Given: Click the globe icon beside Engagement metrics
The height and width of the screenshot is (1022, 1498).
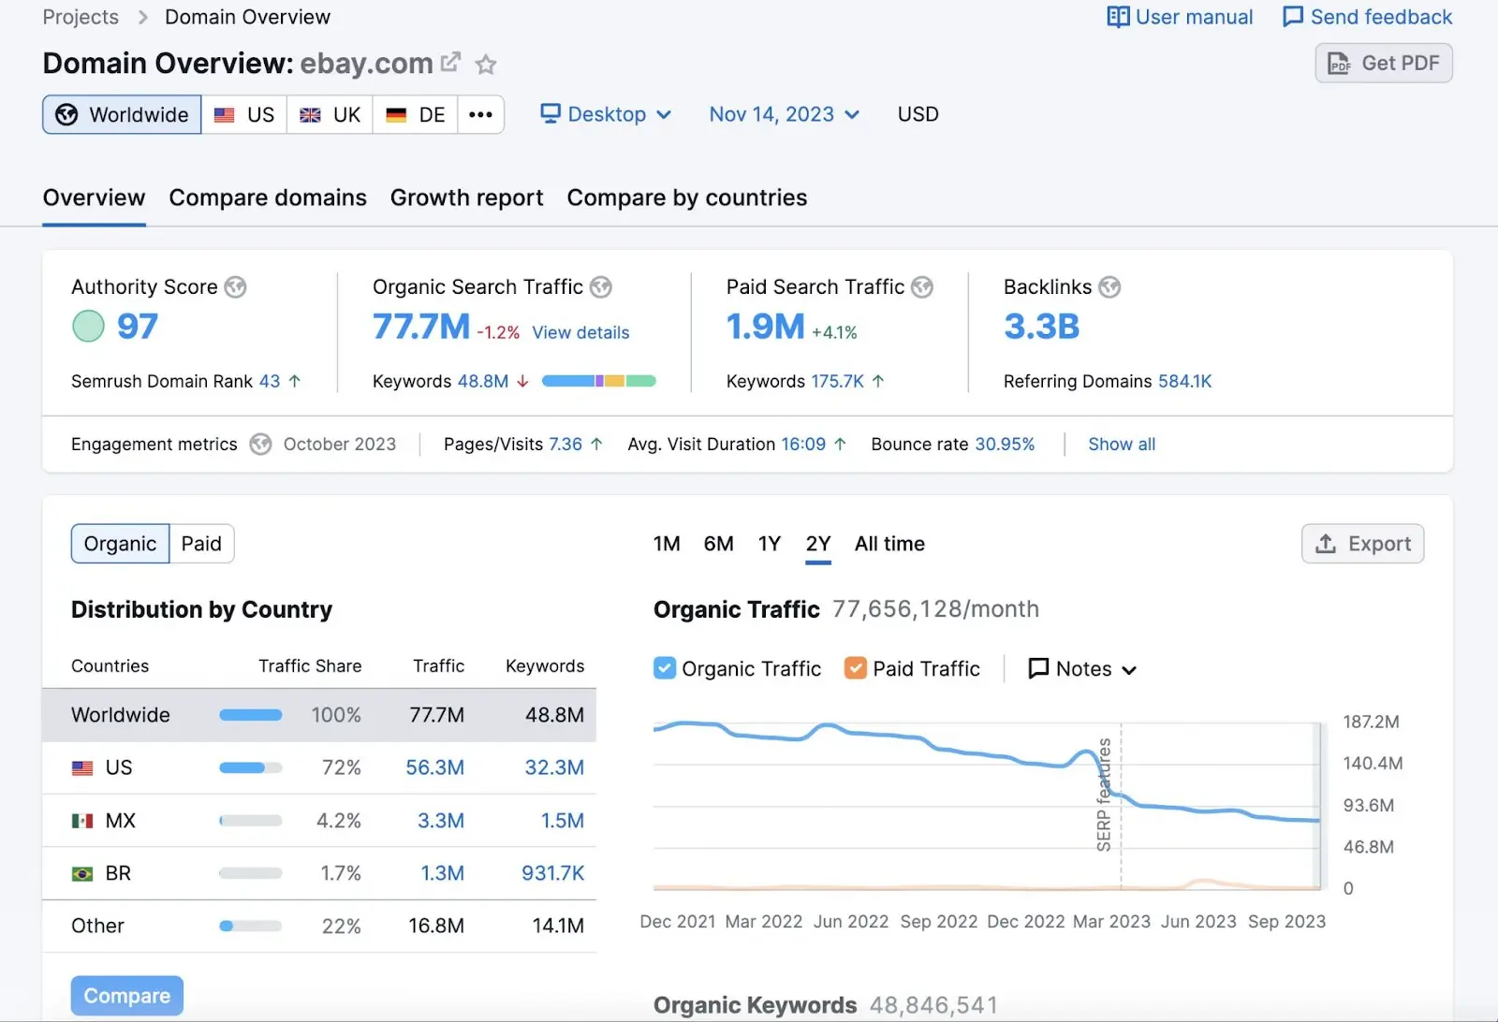Looking at the screenshot, I should [x=260, y=445].
